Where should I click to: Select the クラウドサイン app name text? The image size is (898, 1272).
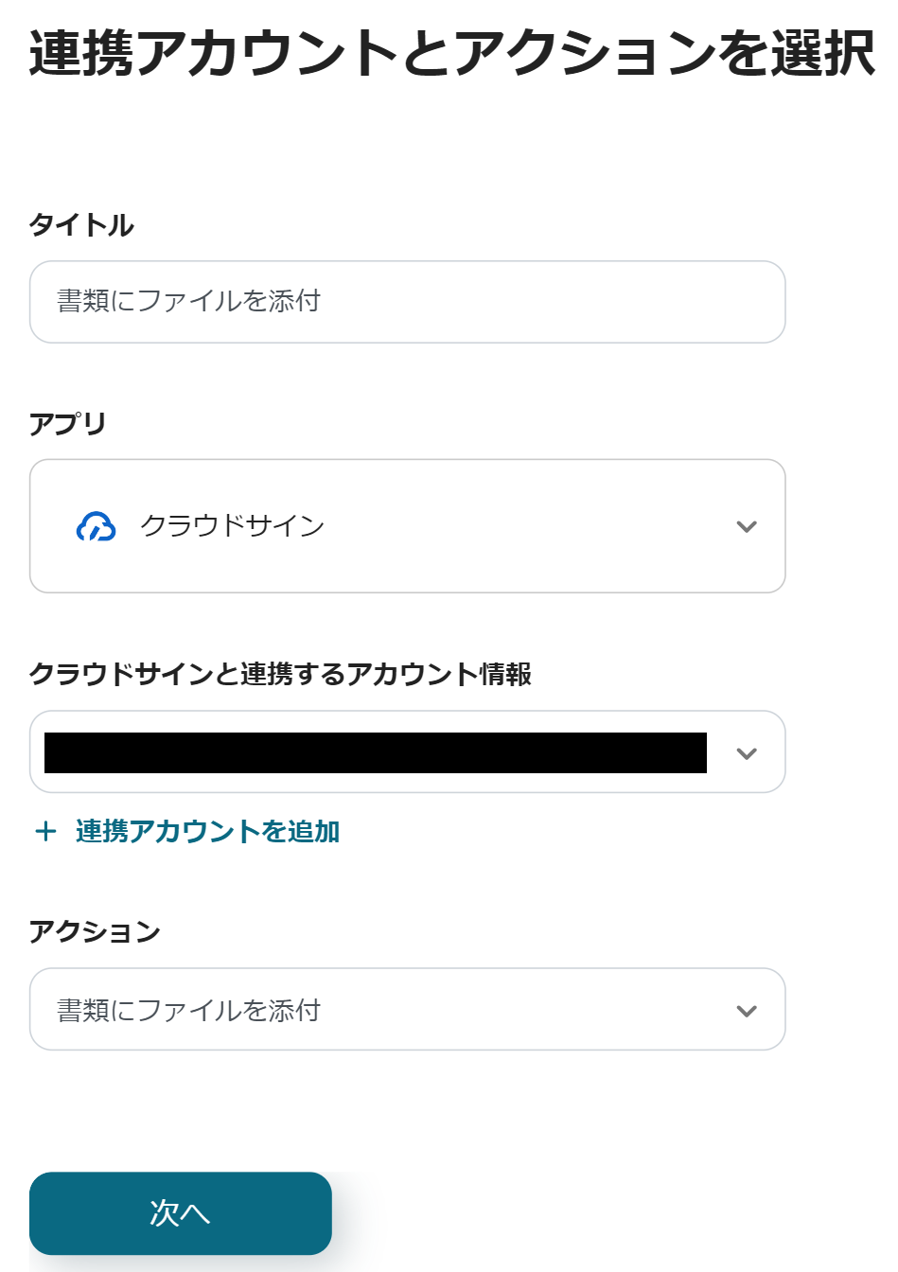(x=232, y=526)
